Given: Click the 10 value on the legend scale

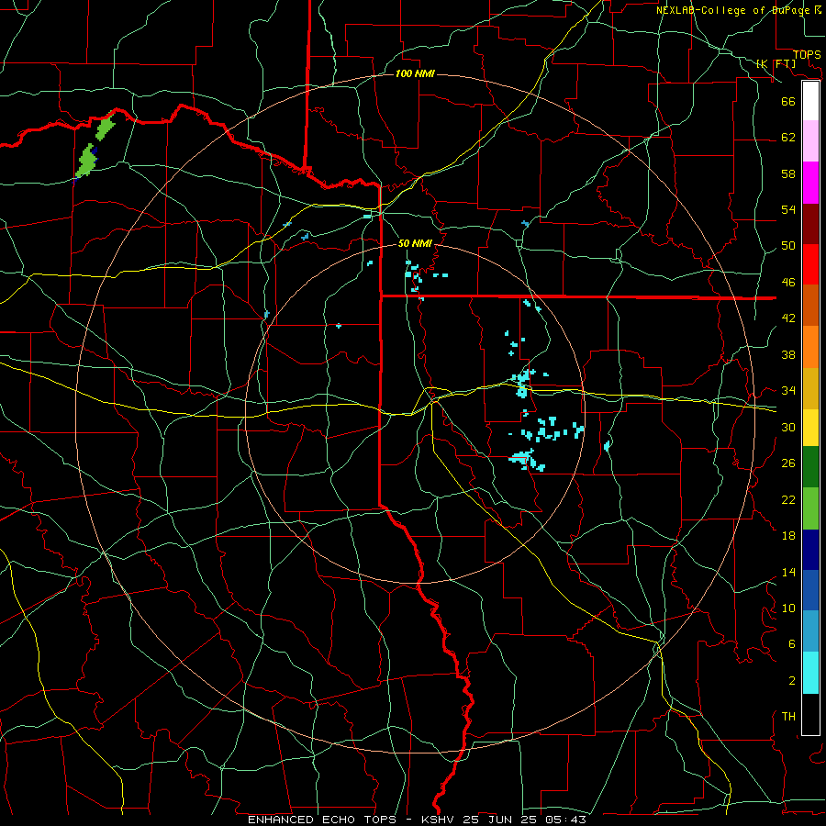Looking at the screenshot, I should coord(788,608).
